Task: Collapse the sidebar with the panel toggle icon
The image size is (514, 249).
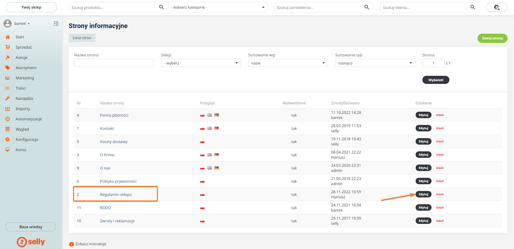Action: click(56, 23)
